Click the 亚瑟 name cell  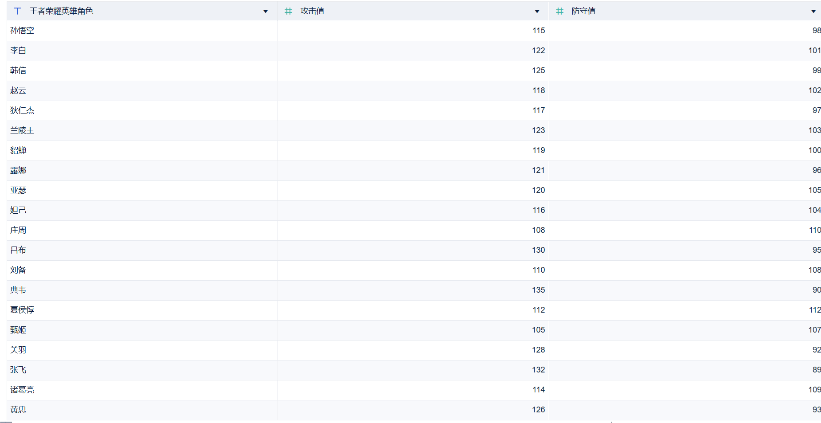coord(142,190)
